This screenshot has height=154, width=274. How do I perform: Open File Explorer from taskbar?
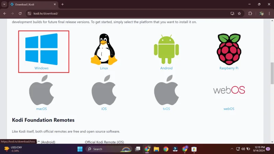pos(157,149)
